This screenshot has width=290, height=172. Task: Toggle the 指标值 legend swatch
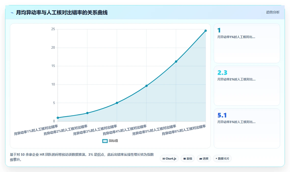(105, 141)
